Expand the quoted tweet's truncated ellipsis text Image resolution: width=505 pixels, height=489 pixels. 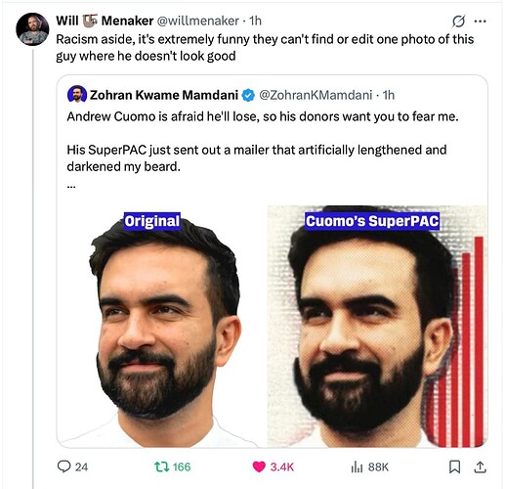pos(71,187)
